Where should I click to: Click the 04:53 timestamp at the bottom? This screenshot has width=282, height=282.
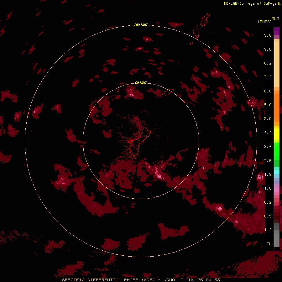click(x=213, y=280)
